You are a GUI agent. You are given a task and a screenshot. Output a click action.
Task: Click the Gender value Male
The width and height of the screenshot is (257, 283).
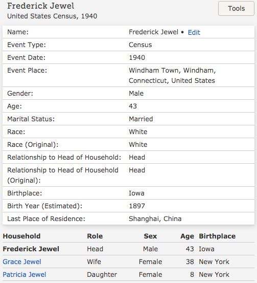(136, 93)
